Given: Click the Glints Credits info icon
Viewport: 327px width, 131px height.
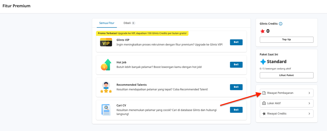Looking at the screenshot, I should [281, 24].
